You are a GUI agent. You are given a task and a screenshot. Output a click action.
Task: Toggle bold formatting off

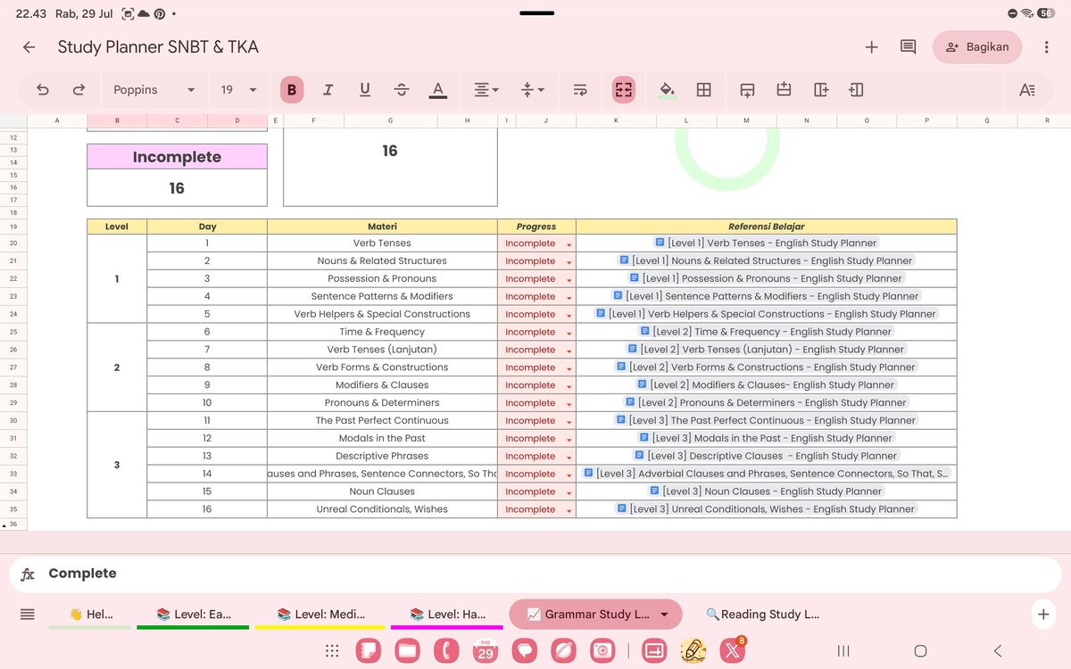point(291,89)
